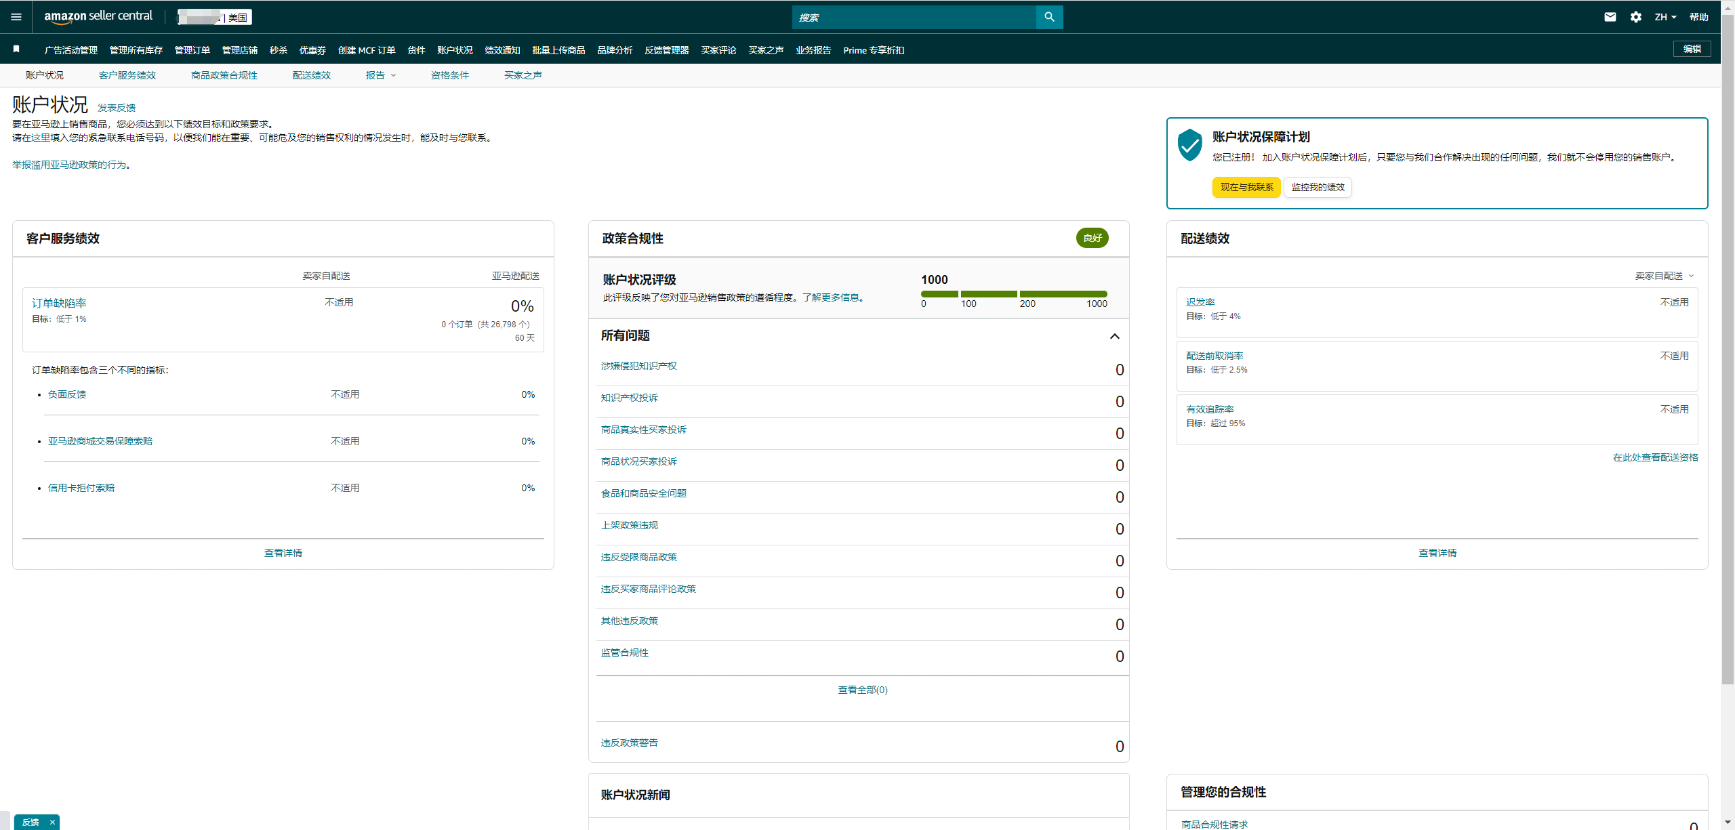Click the 这里 link for emergency phone number

(41, 138)
